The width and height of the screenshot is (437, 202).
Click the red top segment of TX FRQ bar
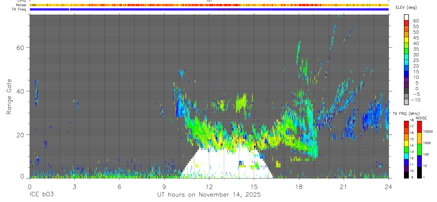406,124
